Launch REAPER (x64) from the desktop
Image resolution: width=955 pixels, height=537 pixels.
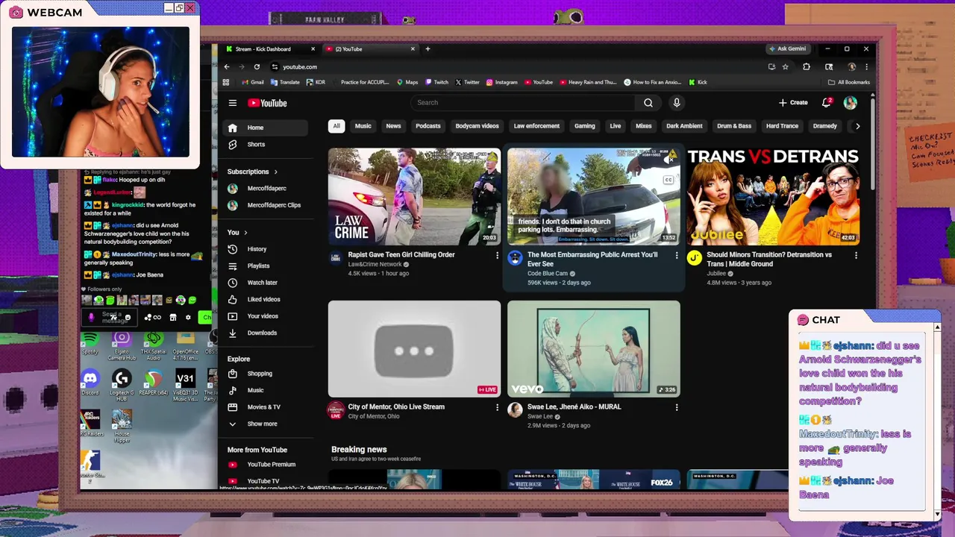point(154,382)
